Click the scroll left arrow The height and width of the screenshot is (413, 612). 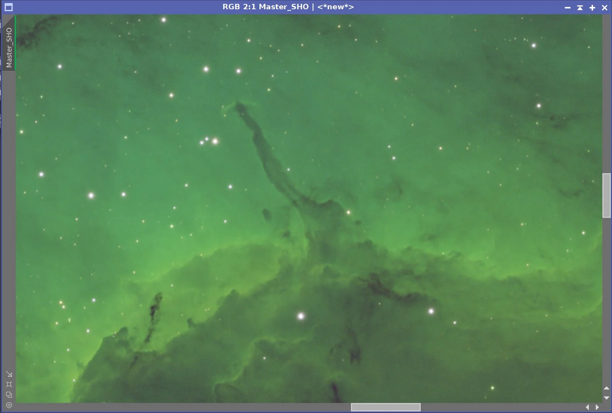tap(587, 407)
